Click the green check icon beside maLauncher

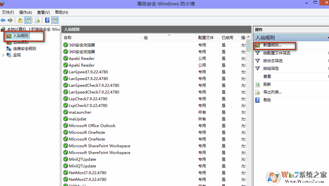tap(66, 112)
